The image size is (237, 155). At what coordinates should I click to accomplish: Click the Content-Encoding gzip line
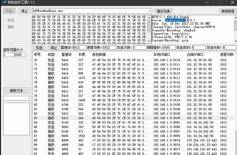click(x=170, y=40)
